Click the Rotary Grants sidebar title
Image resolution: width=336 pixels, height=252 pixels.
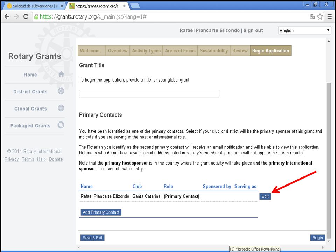click(x=35, y=56)
